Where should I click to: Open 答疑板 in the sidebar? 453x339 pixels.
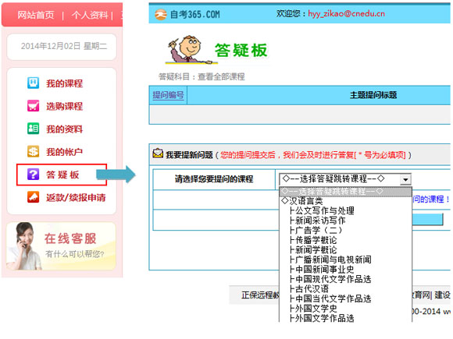coord(62,175)
